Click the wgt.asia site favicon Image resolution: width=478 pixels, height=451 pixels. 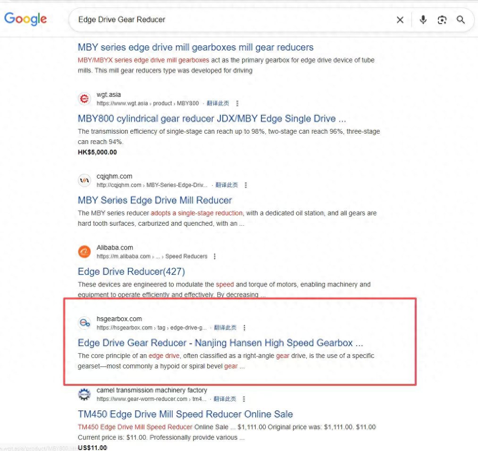tap(84, 99)
